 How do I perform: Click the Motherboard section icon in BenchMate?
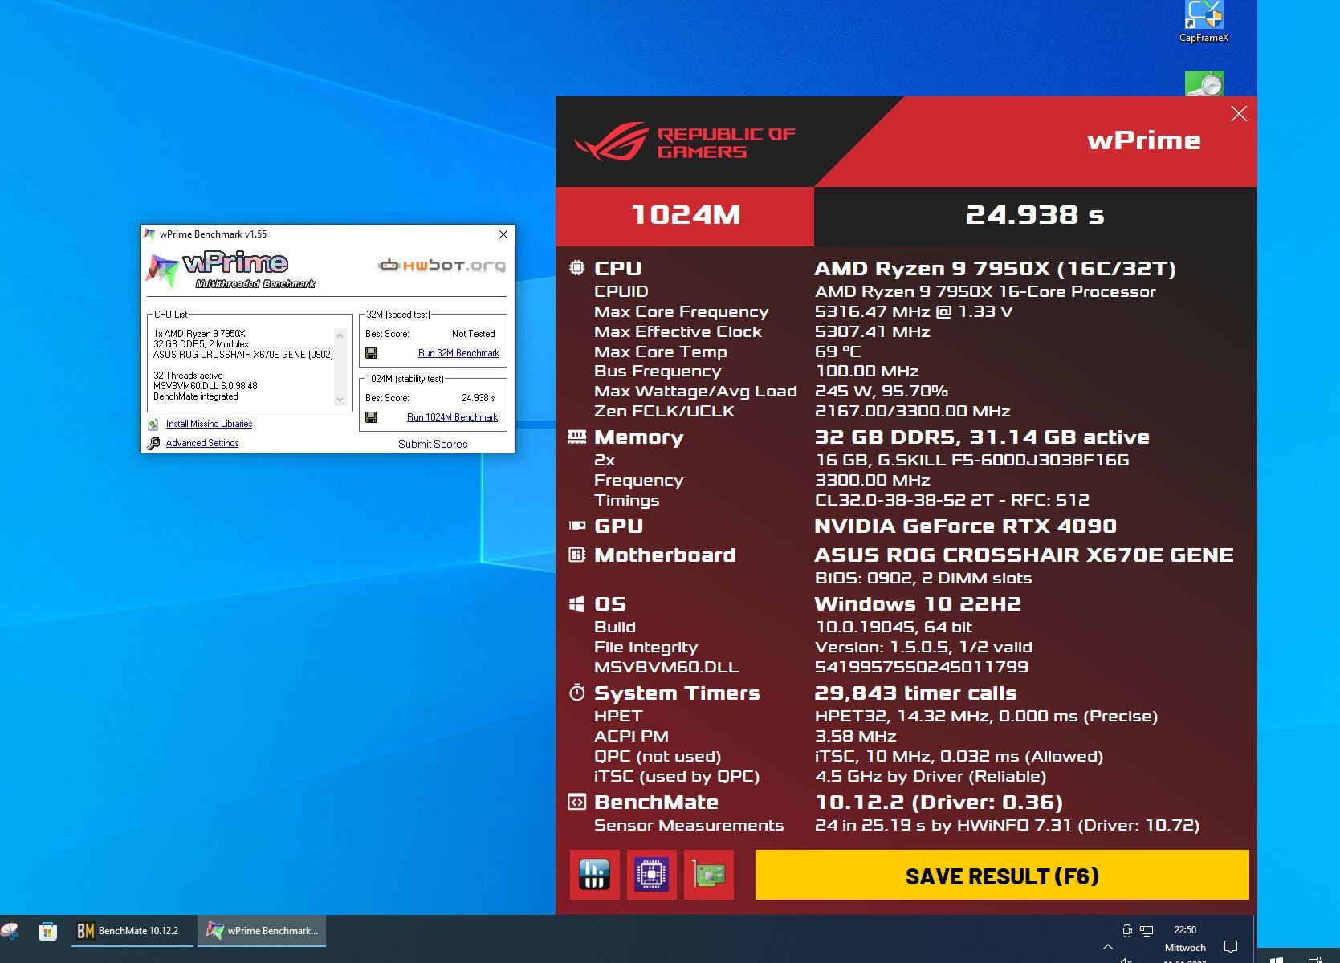576,555
